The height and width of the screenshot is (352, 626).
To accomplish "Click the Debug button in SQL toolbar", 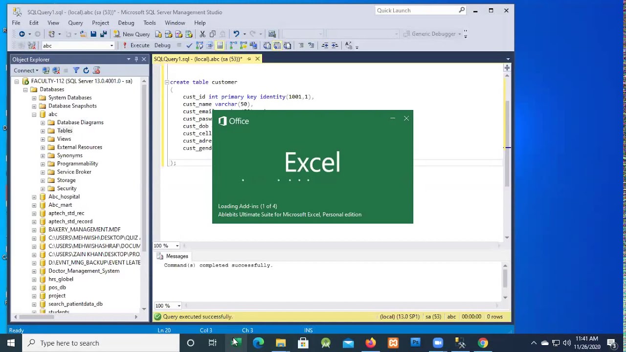I will [x=162, y=45].
